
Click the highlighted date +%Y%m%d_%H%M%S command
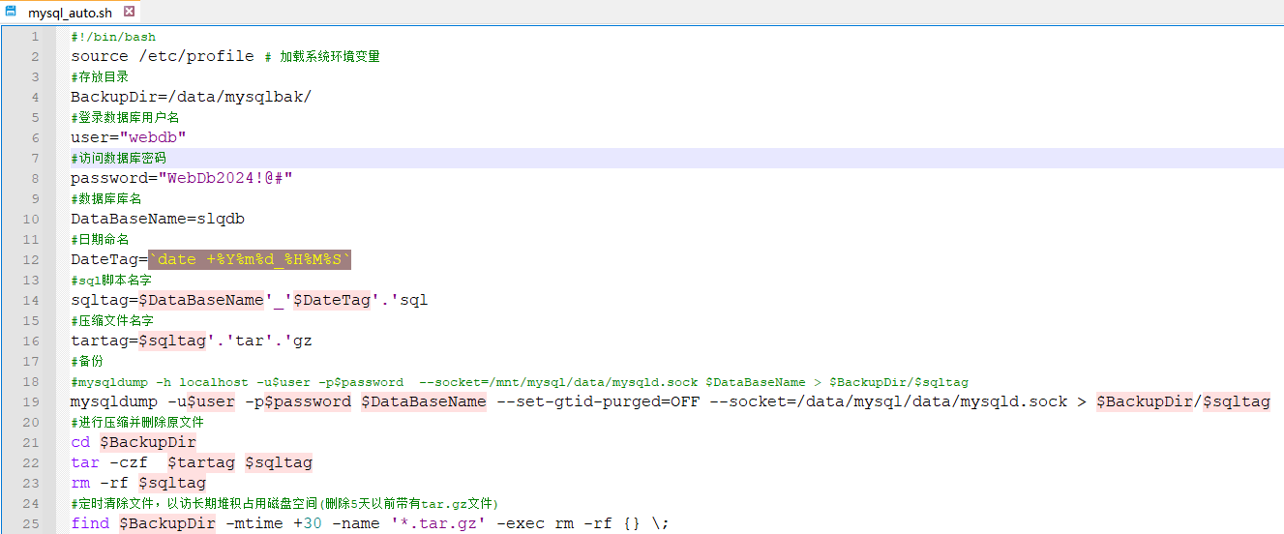click(x=249, y=260)
